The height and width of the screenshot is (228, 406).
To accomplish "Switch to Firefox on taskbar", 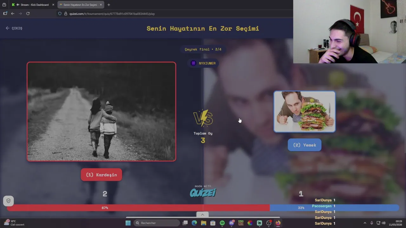I will tap(278, 223).
